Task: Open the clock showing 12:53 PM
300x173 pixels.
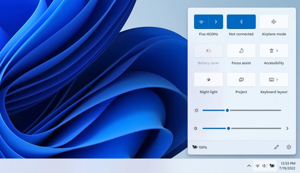Action: point(288,163)
